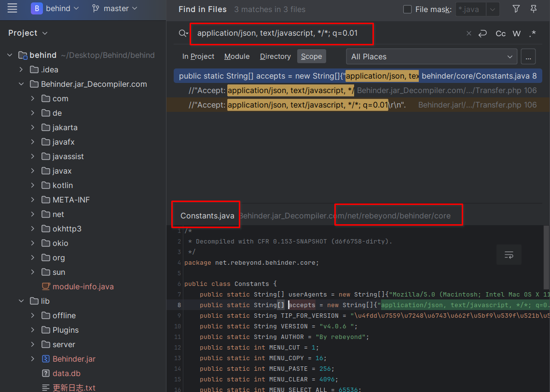Image resolution: width=550 pixels, height=392 pixels.
Task: Select the Scope tab
Action: [x=312, y=56]
